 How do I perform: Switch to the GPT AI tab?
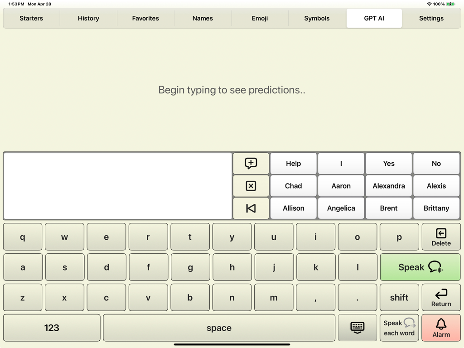pyautogui.click(x=374, y=18)
